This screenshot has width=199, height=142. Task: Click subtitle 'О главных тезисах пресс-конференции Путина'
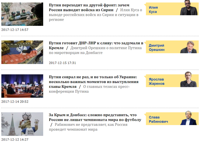point(89,89)
